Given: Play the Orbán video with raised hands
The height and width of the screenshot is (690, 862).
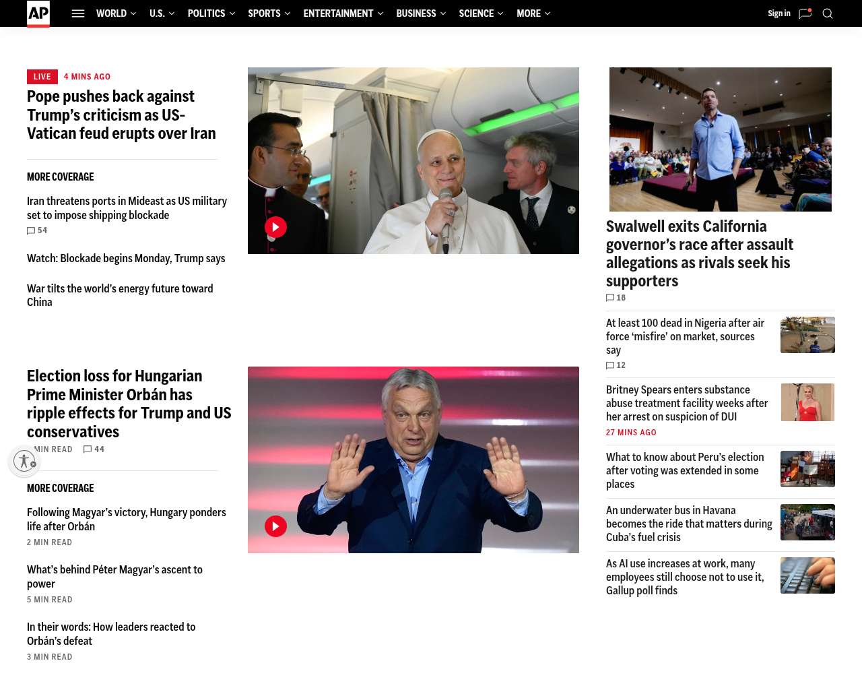Looking at the screenshot, I should coord(275,526).
